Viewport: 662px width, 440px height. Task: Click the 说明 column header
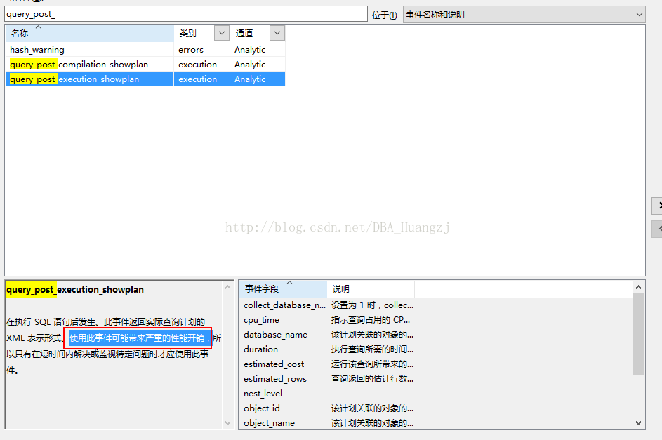tap(371, 289)
